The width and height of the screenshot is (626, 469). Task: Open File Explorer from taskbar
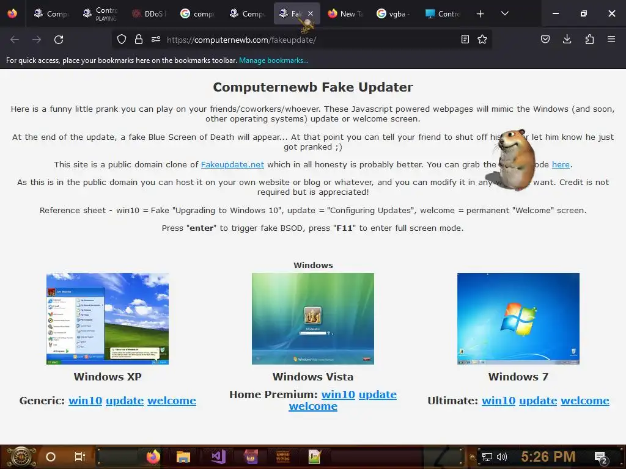(183, 457)
